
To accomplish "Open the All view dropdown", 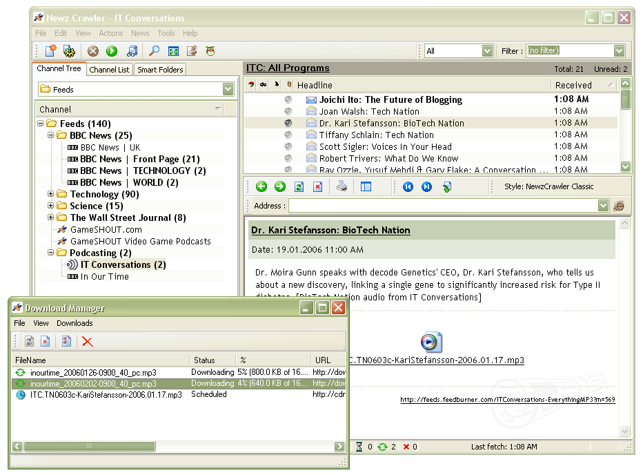I will click(x=487, y=51).
